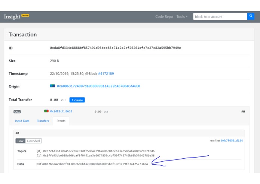Select the transaction ID hash text
Screen dimensions: 260x184
pos(115,48)
